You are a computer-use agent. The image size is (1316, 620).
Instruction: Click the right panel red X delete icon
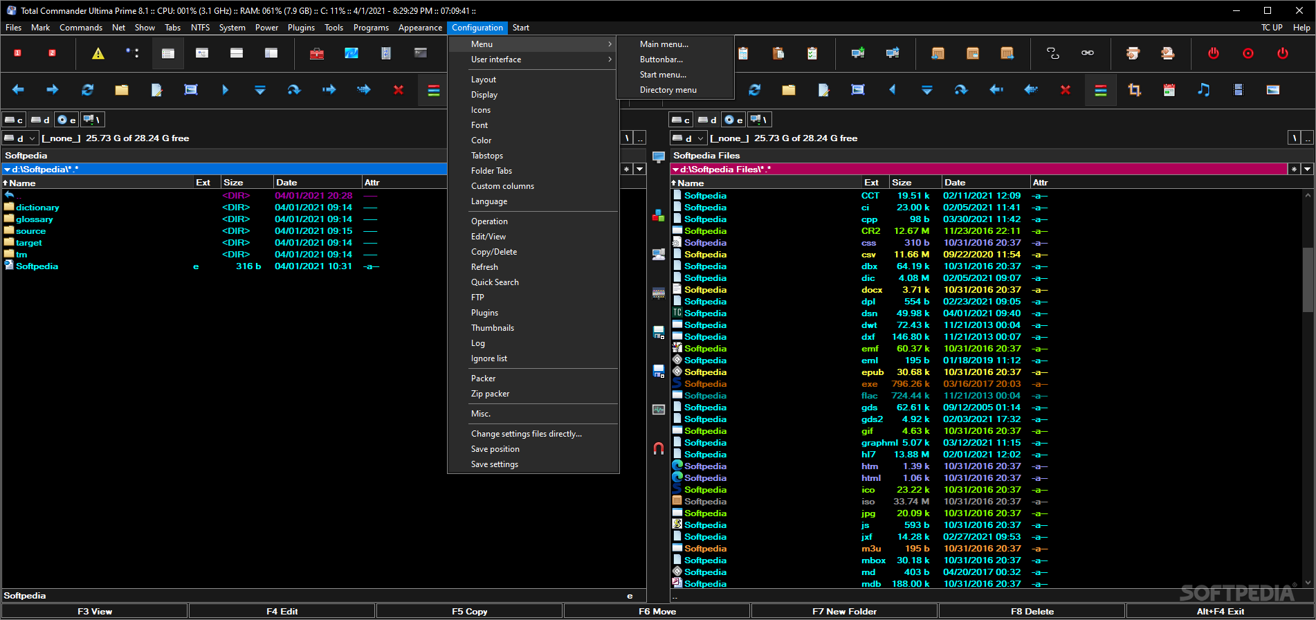pos(1066,90)
